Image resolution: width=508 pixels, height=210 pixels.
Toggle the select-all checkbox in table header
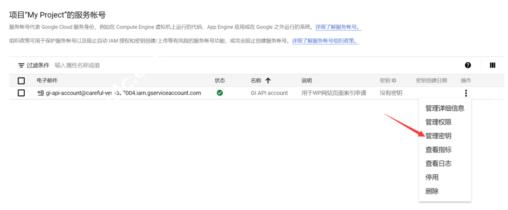[21, 80]
